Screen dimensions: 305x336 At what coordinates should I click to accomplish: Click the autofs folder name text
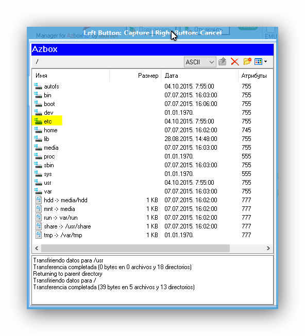52,86
